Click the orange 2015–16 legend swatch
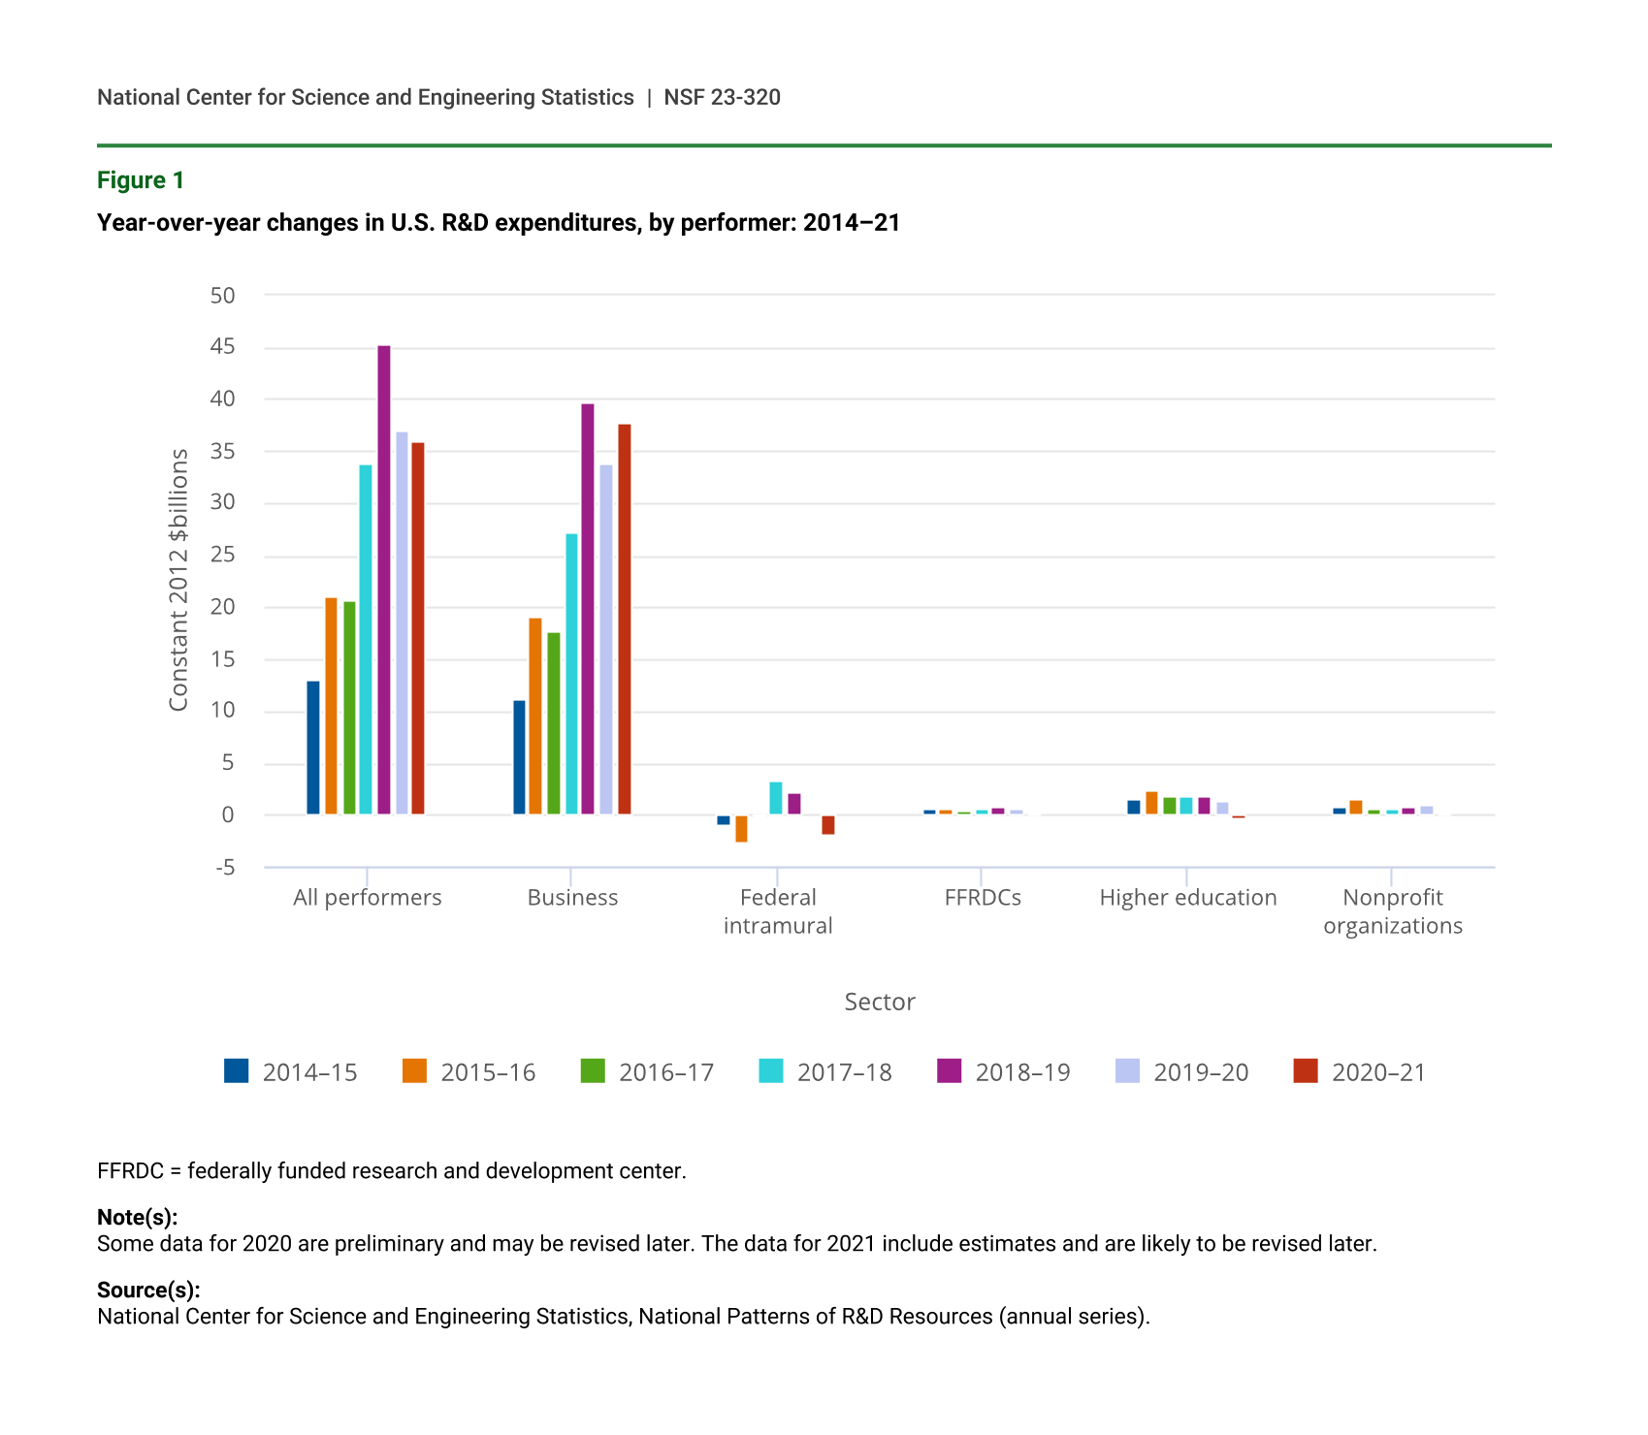The width and height of the screenshot is (1648, 1435). point(414,1071)
